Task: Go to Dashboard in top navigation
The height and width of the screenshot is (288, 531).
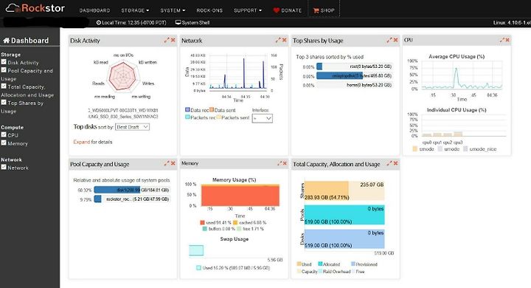Action: point(95,10)
